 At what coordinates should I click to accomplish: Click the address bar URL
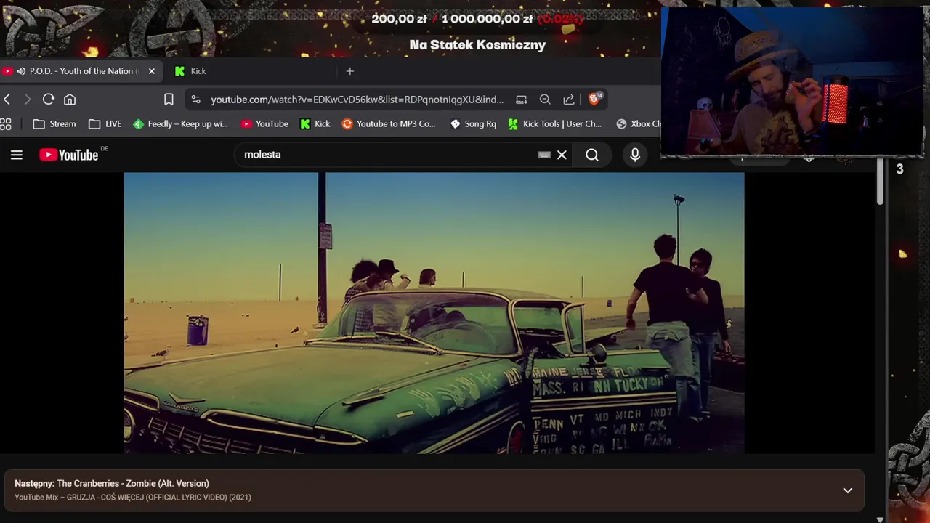pyautogui.click(x=357, y=100)
